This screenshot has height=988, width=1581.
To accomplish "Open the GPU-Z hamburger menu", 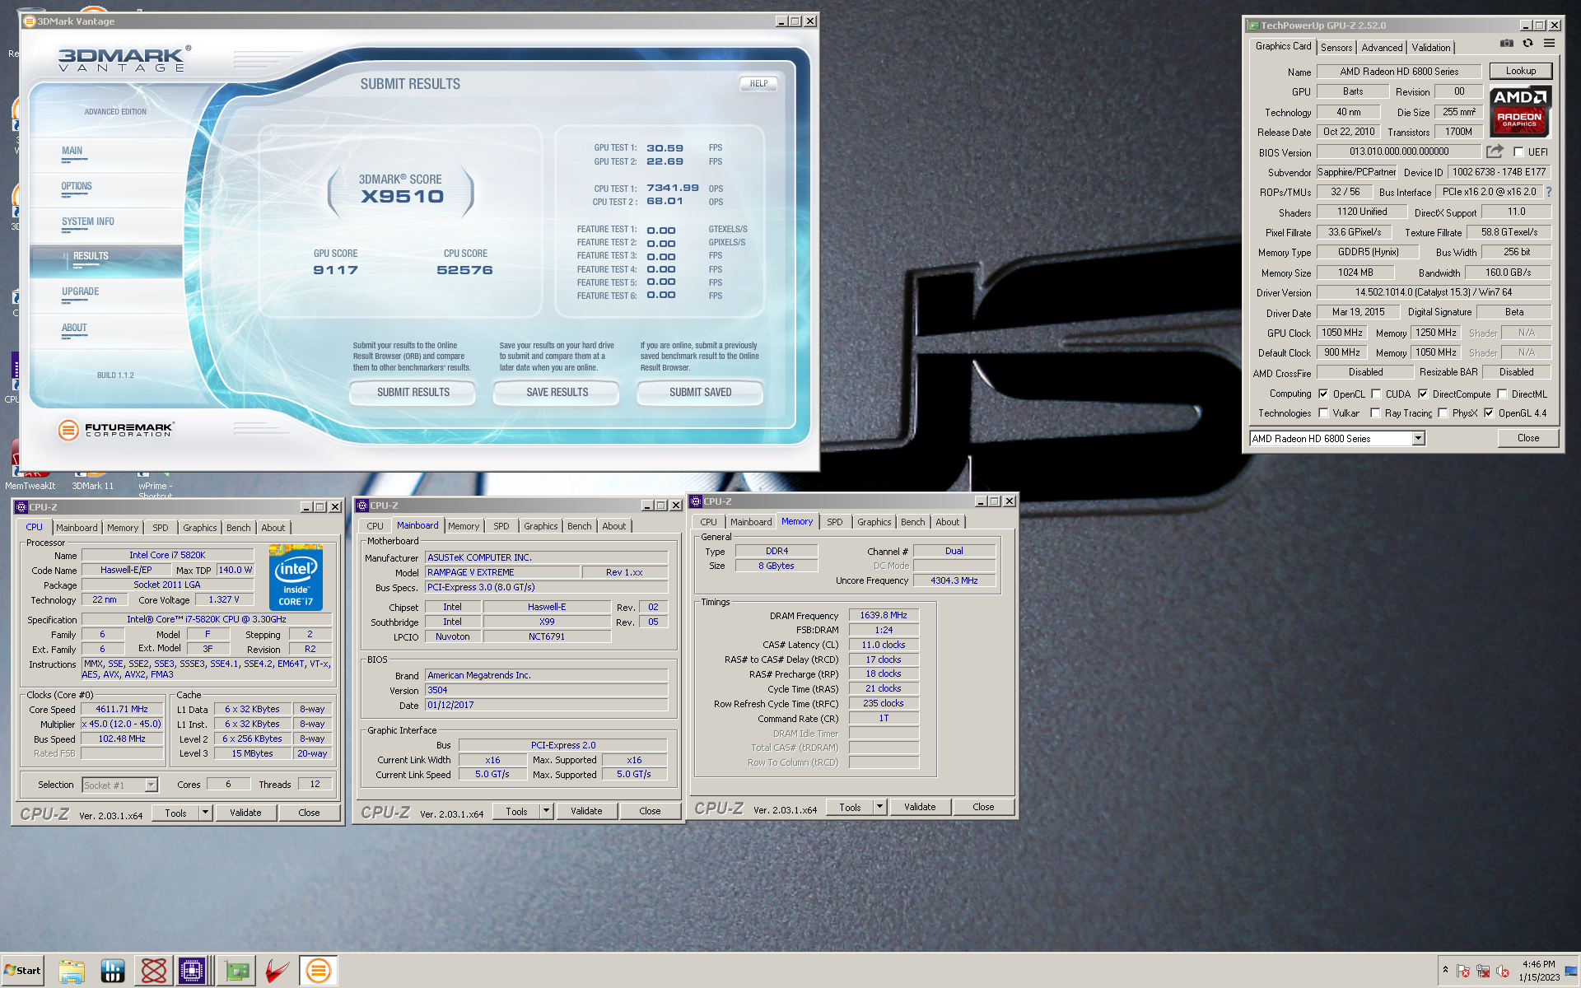I will [x=1549, y=44].
